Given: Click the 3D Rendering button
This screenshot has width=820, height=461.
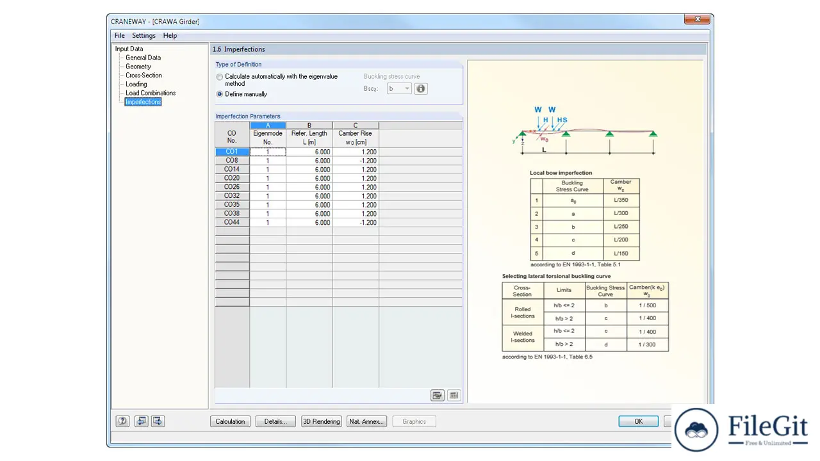Looking at the screenshot, I should click(322, 421).
